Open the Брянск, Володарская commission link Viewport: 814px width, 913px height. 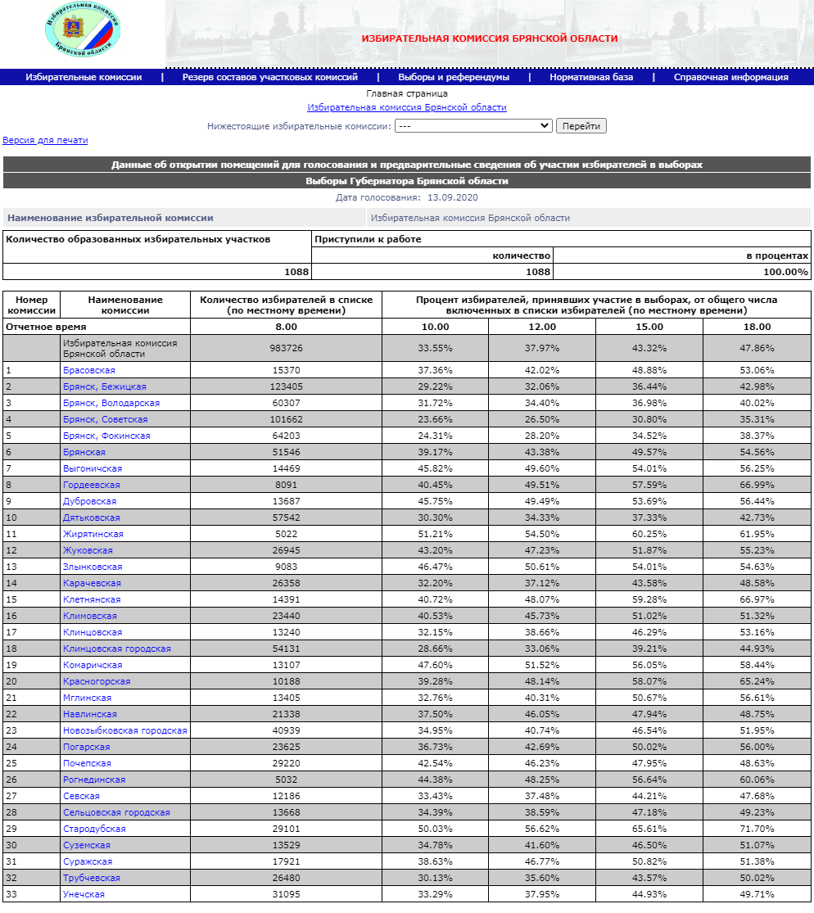click(111, 403)
